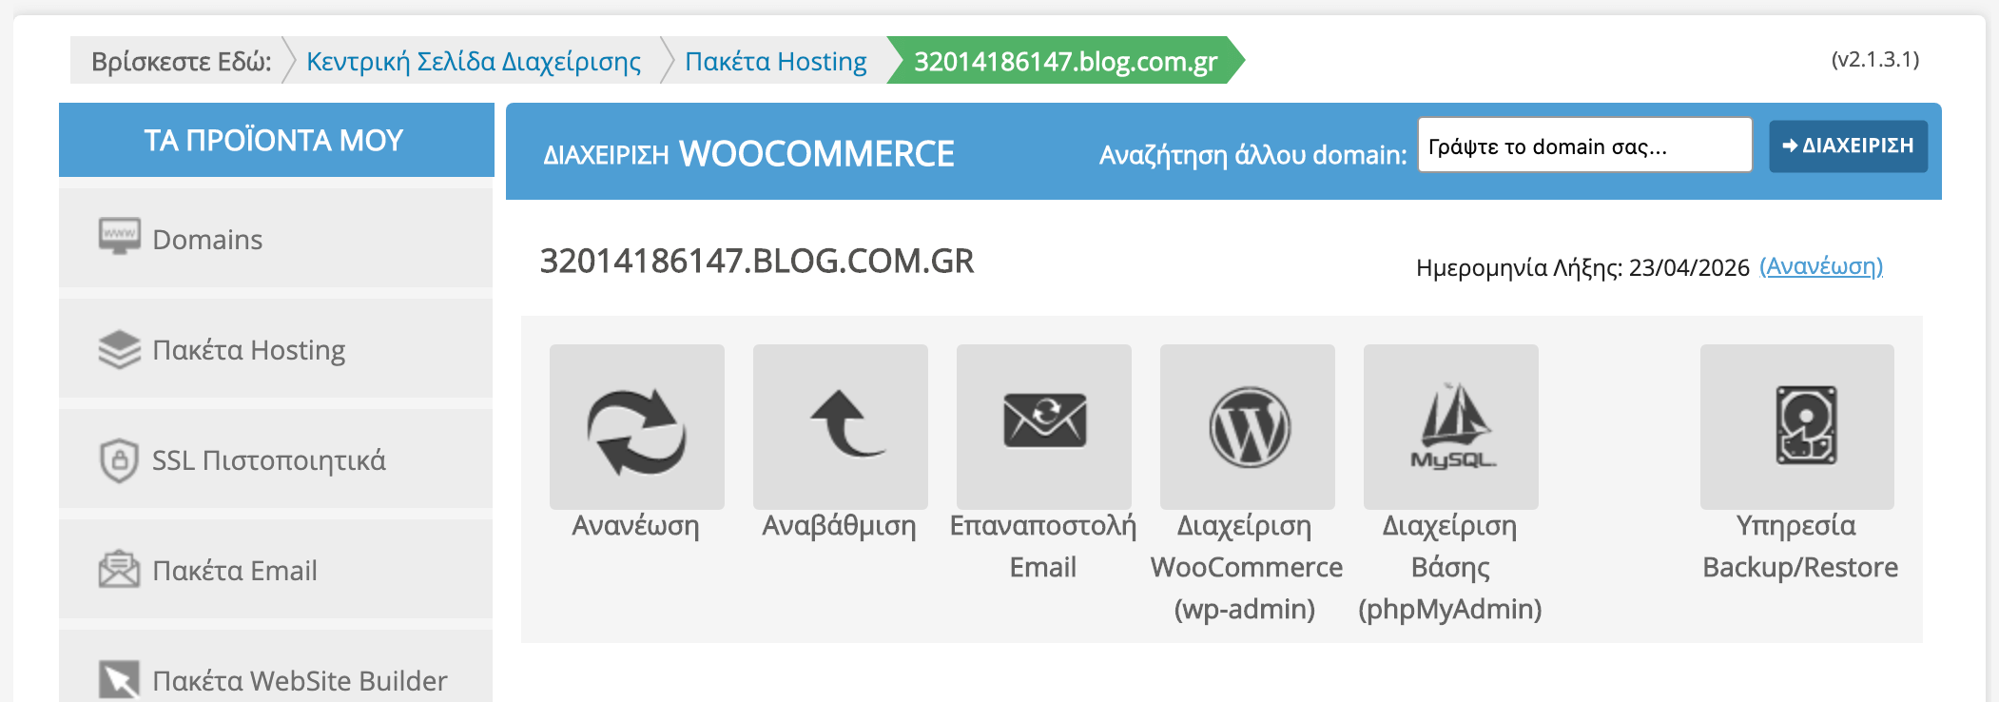Click the Πακέτα Hosting layers icon
Viewport: 1999px width, 702px height.
(x=119, y=349)
